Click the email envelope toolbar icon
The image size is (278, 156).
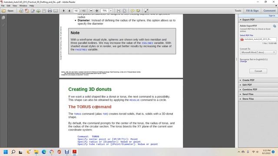tap(56, 11)
